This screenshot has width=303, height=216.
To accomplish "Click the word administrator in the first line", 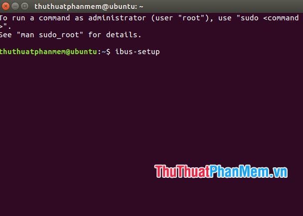I will click(117, 18).
